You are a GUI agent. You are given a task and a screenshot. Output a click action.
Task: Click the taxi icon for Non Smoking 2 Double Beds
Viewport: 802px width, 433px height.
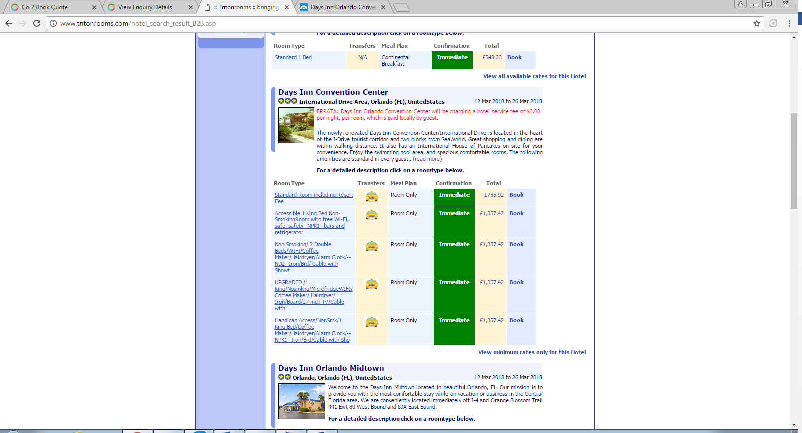click(372, 246)
